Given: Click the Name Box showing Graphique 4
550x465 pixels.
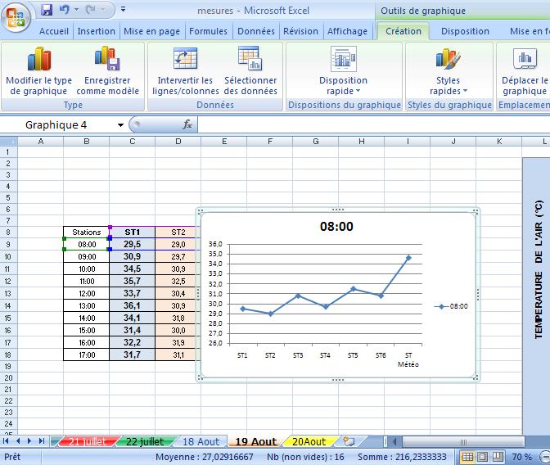Looking at the screenshot, I should (58, 125).
